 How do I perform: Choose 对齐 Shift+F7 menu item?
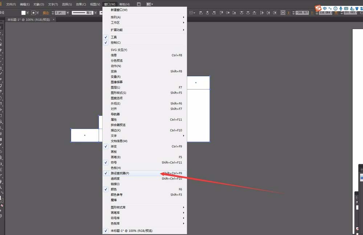click(x=145, y=109)
